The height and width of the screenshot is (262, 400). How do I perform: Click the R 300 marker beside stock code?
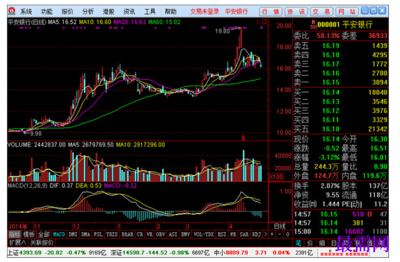tap(313, 24)
